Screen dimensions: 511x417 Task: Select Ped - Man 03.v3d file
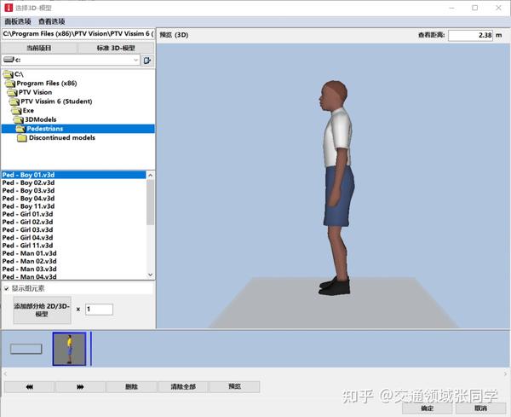pyautogui.click(x=29, y=269)
